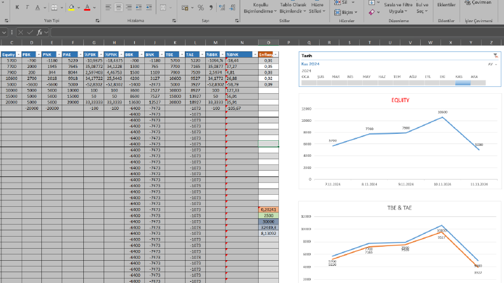Align text to the right
Viewport: 504px width, 283px height.
128,8
